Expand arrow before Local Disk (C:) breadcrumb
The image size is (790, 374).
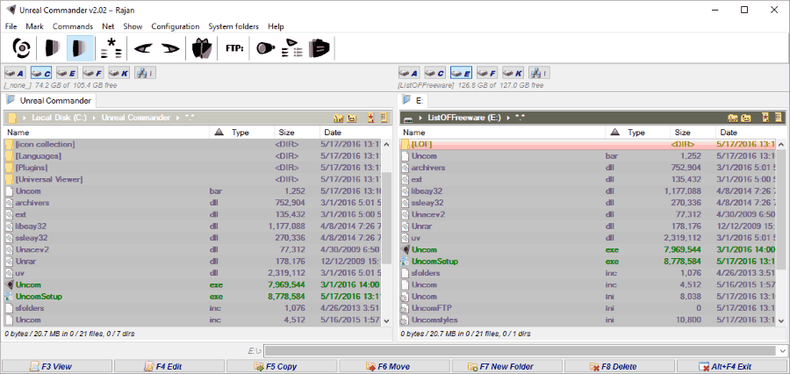click(25, 118)
